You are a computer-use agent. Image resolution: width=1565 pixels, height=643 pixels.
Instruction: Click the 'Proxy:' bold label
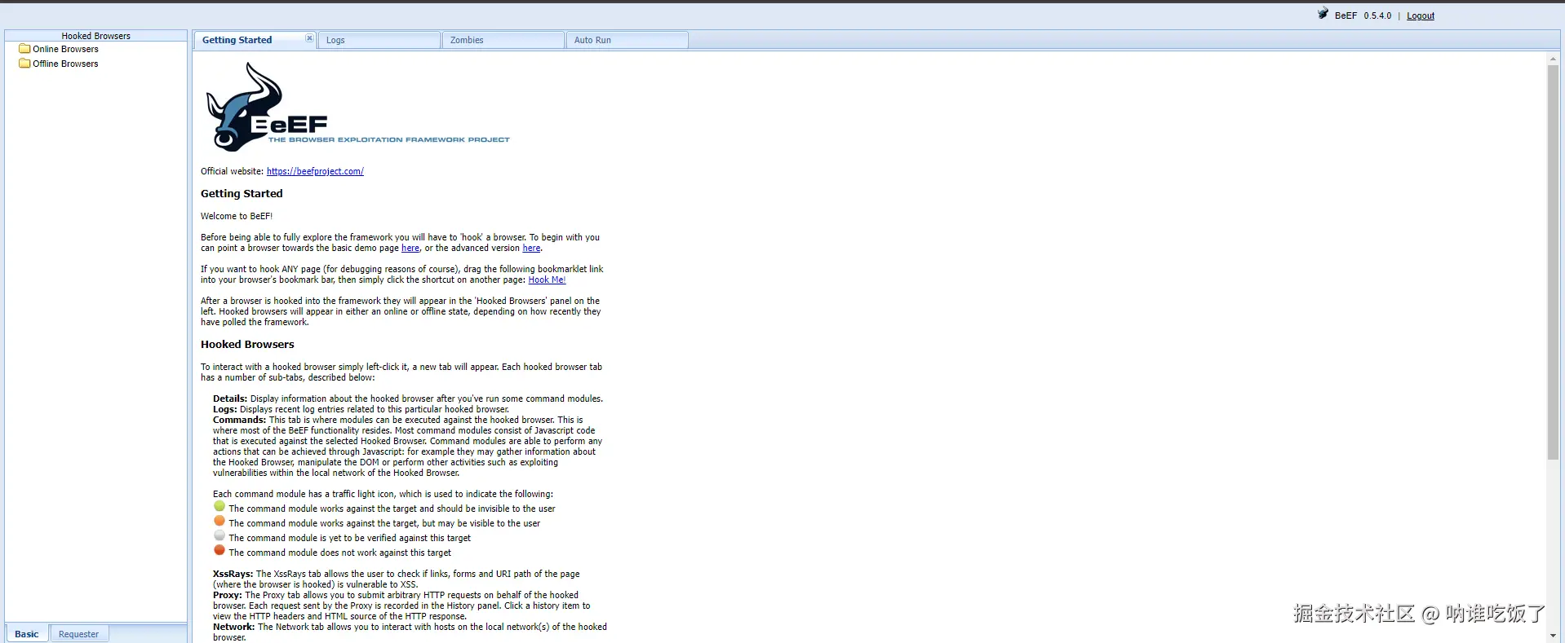tap(228, 595)
